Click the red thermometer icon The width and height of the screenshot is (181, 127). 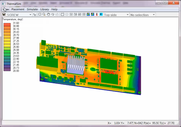(97, 14)
